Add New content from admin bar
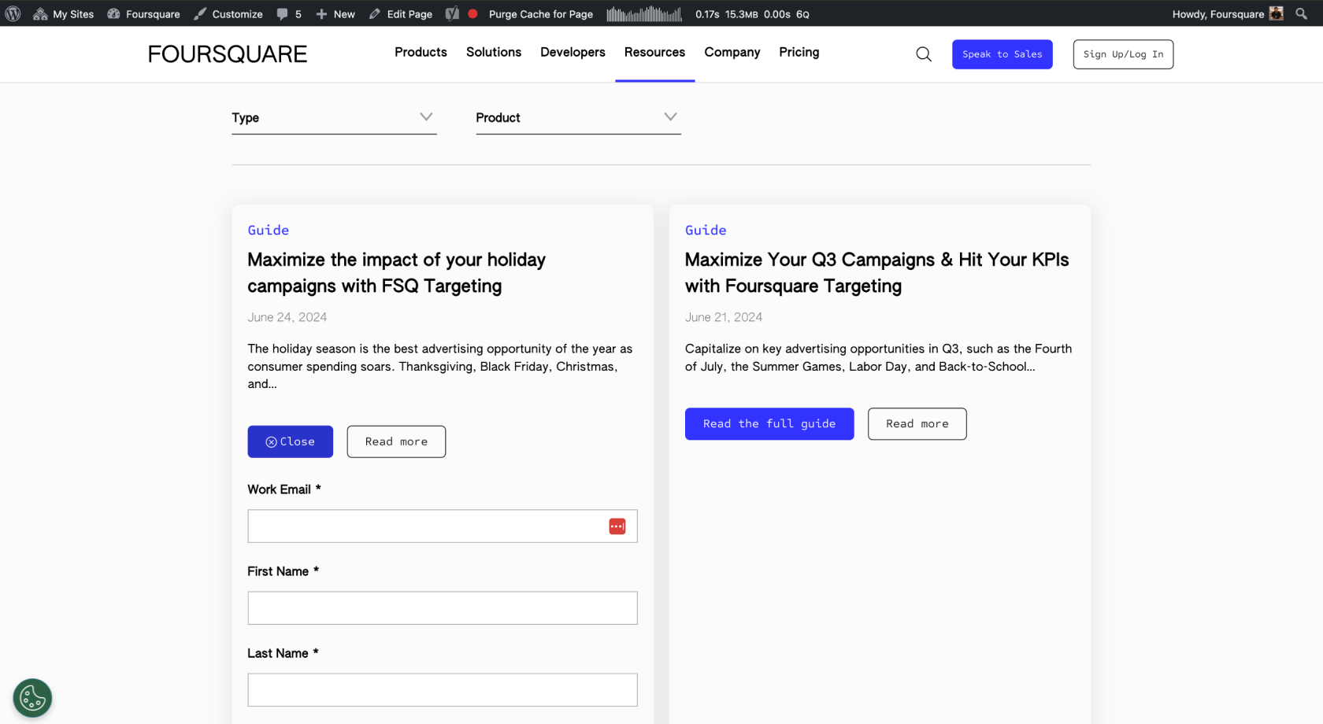 335,13
